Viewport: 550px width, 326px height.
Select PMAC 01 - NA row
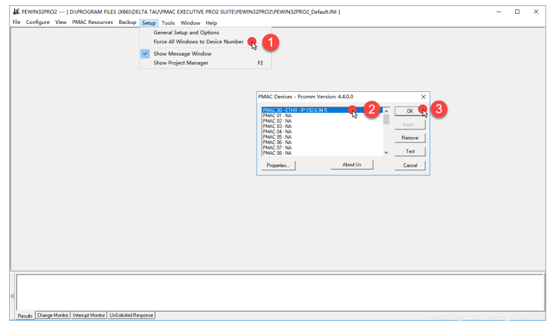[322, 115]
